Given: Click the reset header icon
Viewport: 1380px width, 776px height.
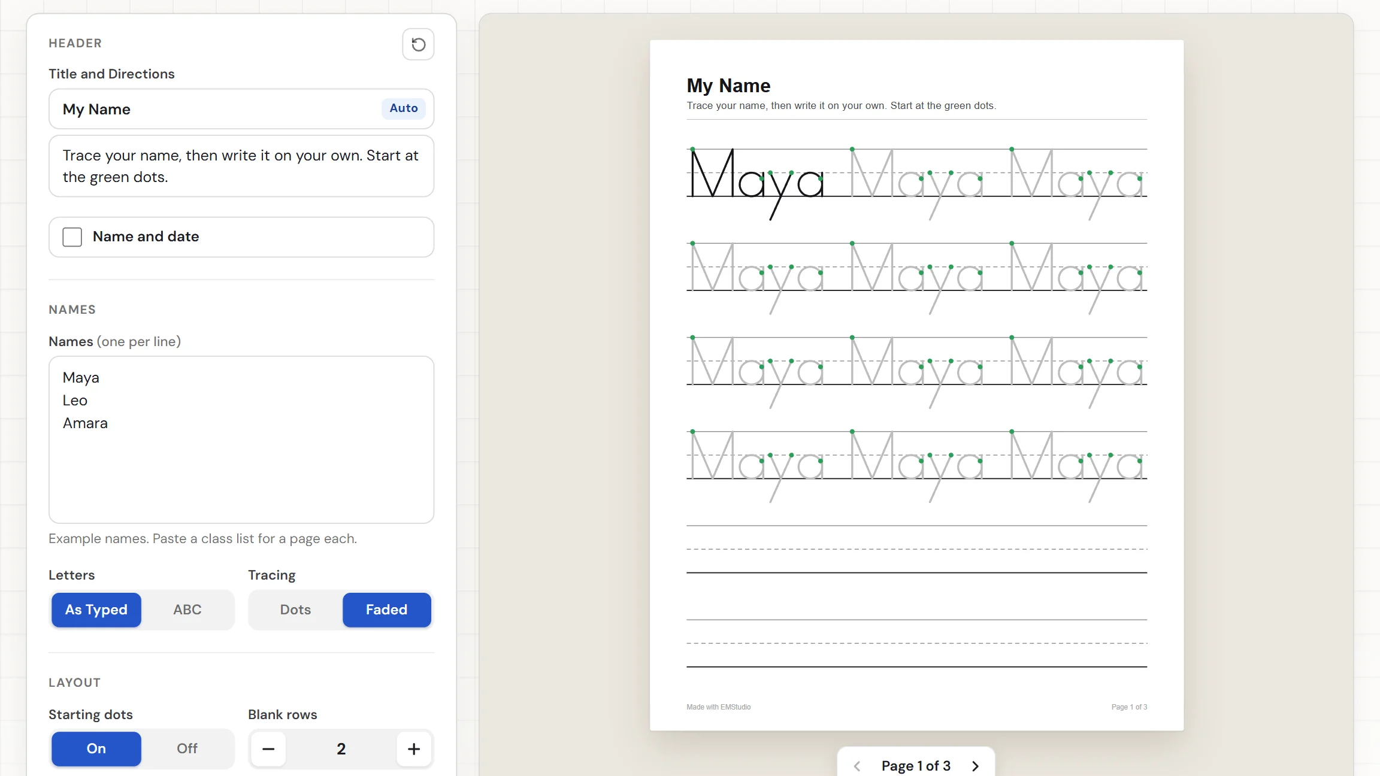Looking at the screenshot, I should click(418, 44).
